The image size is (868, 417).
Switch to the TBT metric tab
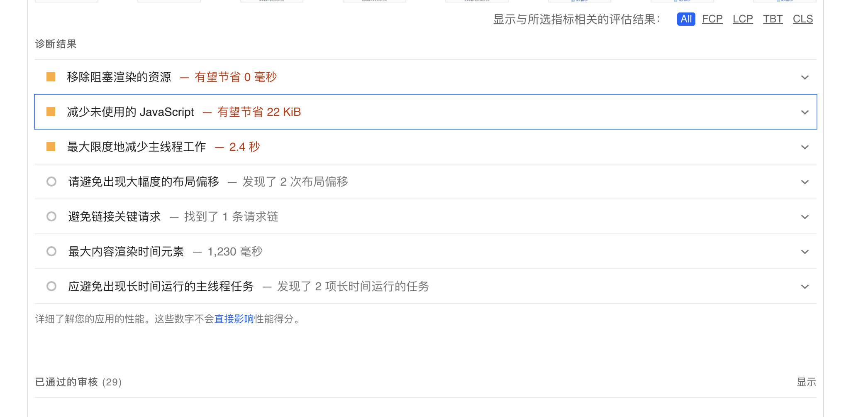tap(773, 19)
